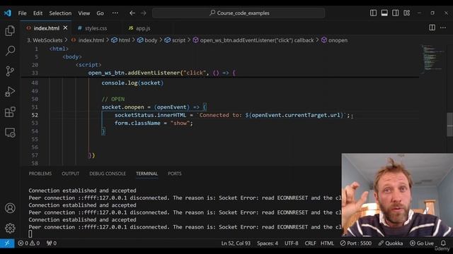Click the terminal input cursor
The height and width of the screenshot is (254, 453).
[30, 234]
